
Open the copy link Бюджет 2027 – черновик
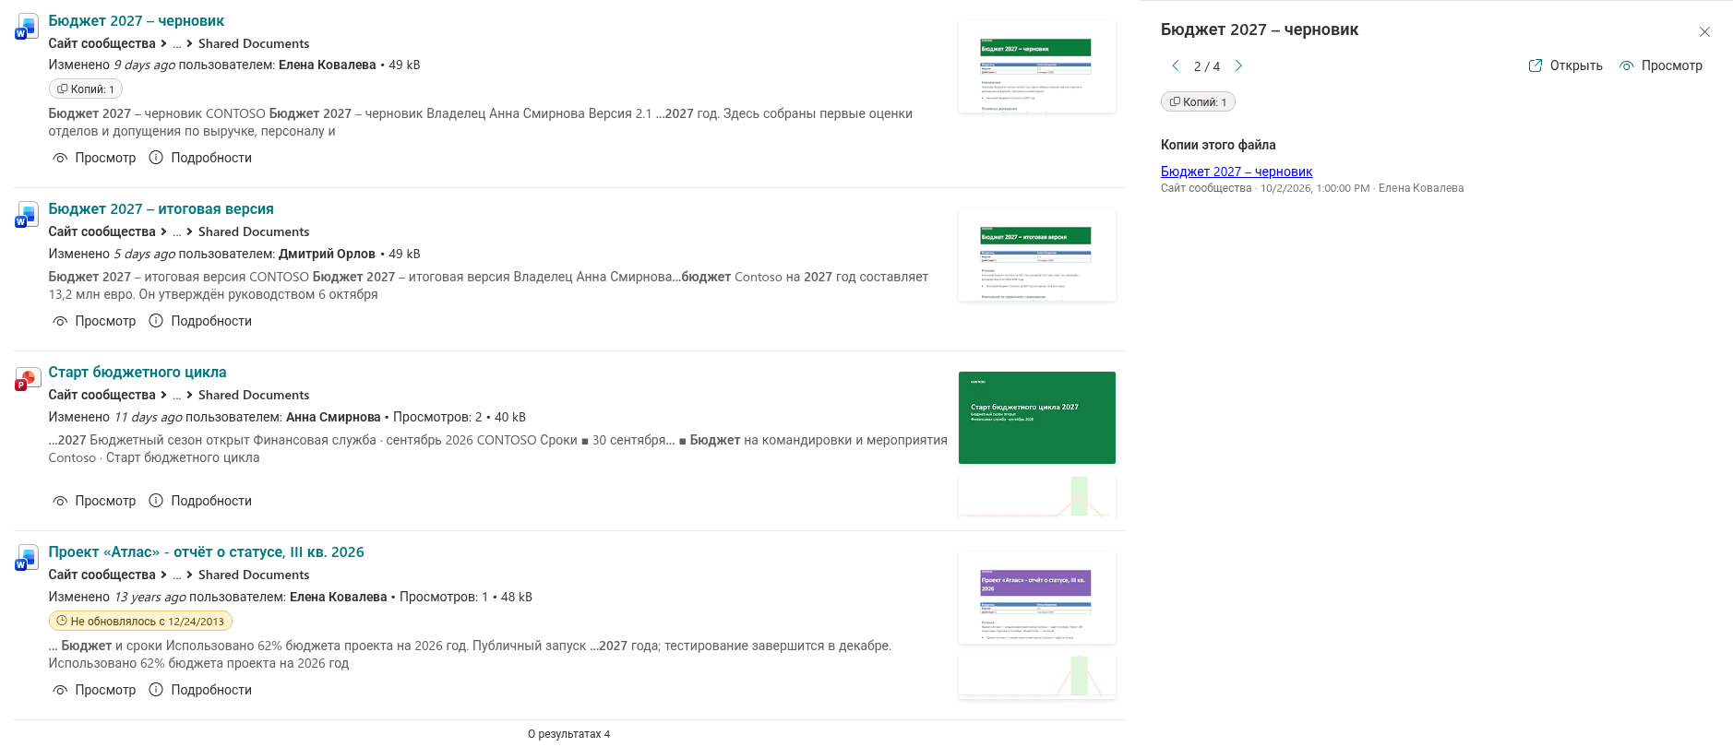[x=1237, y=172]
